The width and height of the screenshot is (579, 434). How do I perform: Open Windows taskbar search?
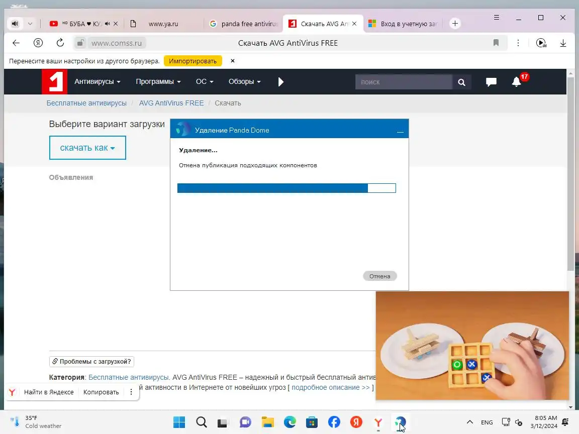pos(201,422)
